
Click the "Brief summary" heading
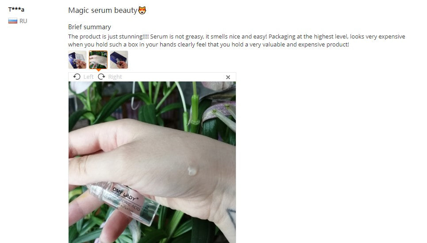(89, 27)
